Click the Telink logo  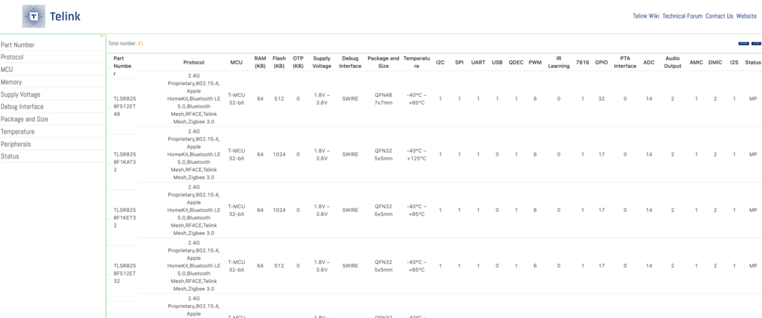click(51, 16)
